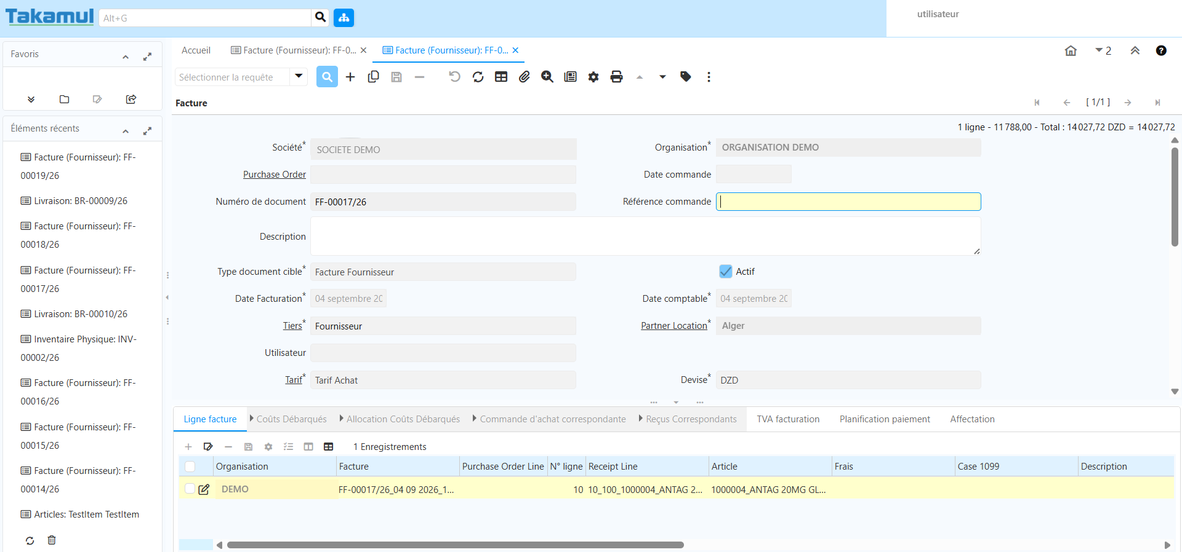Open the Sélectionner la requête dropdown
This screenshot has height=552, width=1182.
pyautogui.click(x=299, y=76)
